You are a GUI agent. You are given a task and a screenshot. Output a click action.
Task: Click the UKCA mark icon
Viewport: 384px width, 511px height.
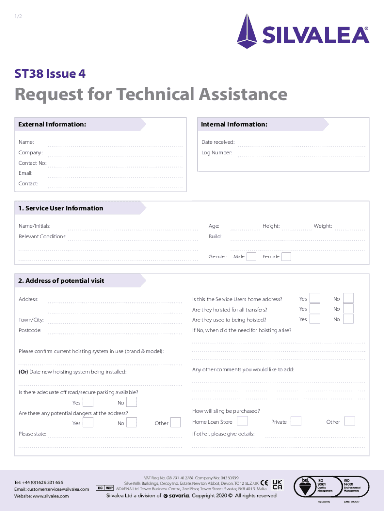coord(278,484)
